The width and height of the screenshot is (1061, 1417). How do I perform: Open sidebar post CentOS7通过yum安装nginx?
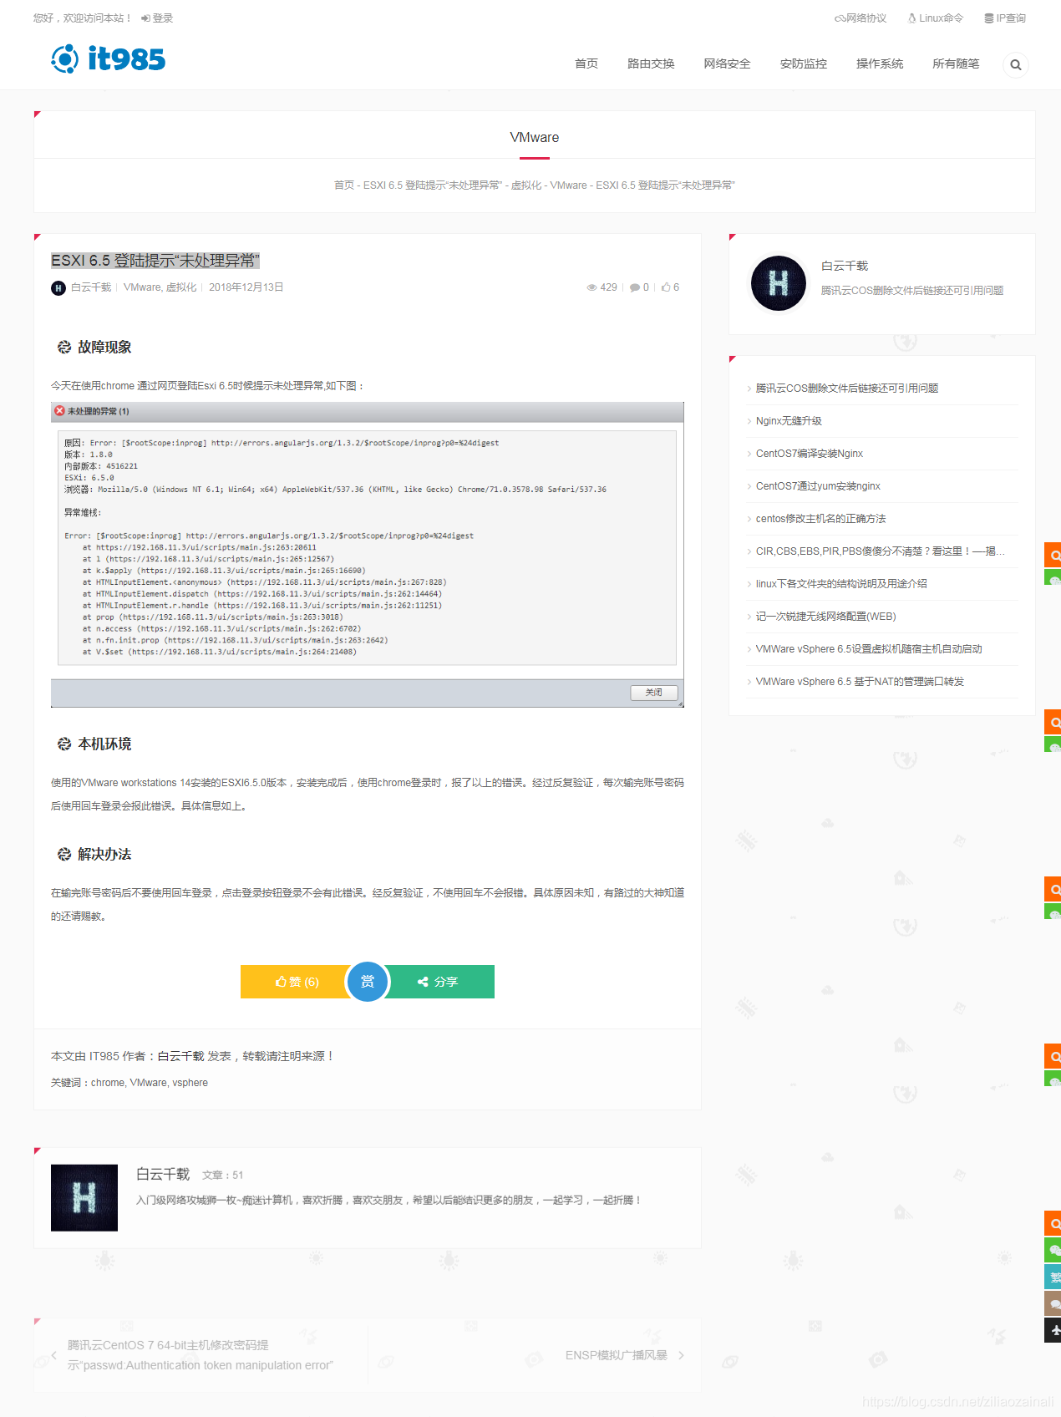(x=818, y=486)
